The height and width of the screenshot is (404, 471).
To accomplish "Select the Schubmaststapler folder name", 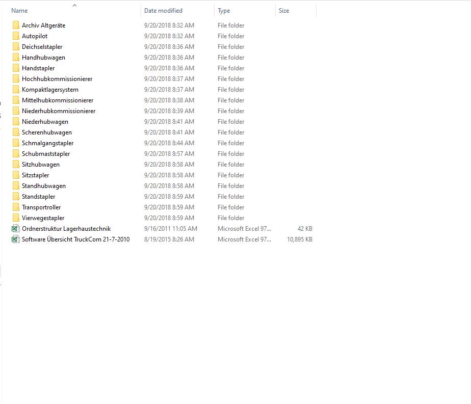I will click(x=46, y=154).
